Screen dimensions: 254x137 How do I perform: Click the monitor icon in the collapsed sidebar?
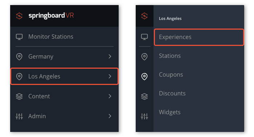point(144,37)
